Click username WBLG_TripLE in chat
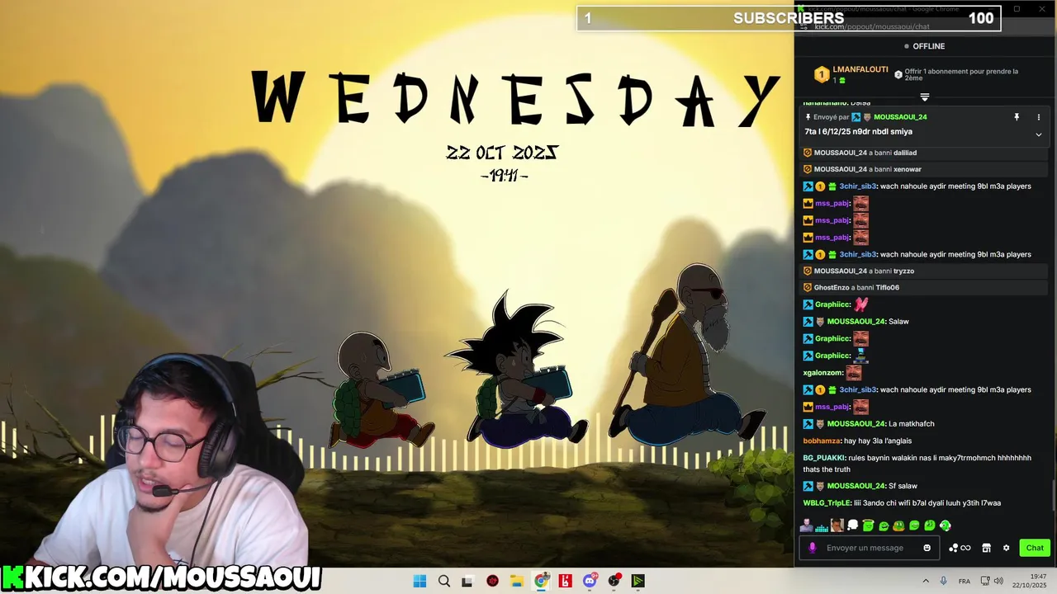1057x594 pixels. coord(827,503)
